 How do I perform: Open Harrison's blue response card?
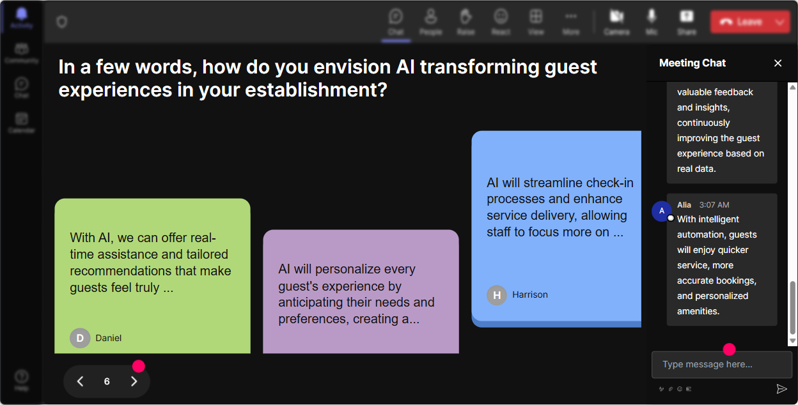click(556, 229)
